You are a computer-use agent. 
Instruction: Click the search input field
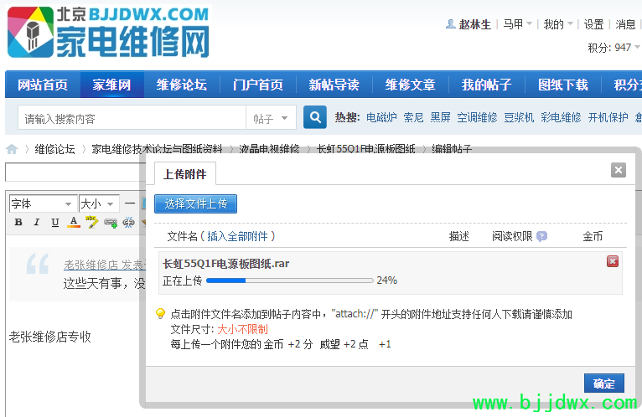pyautogui.click(x=132, y=118)
